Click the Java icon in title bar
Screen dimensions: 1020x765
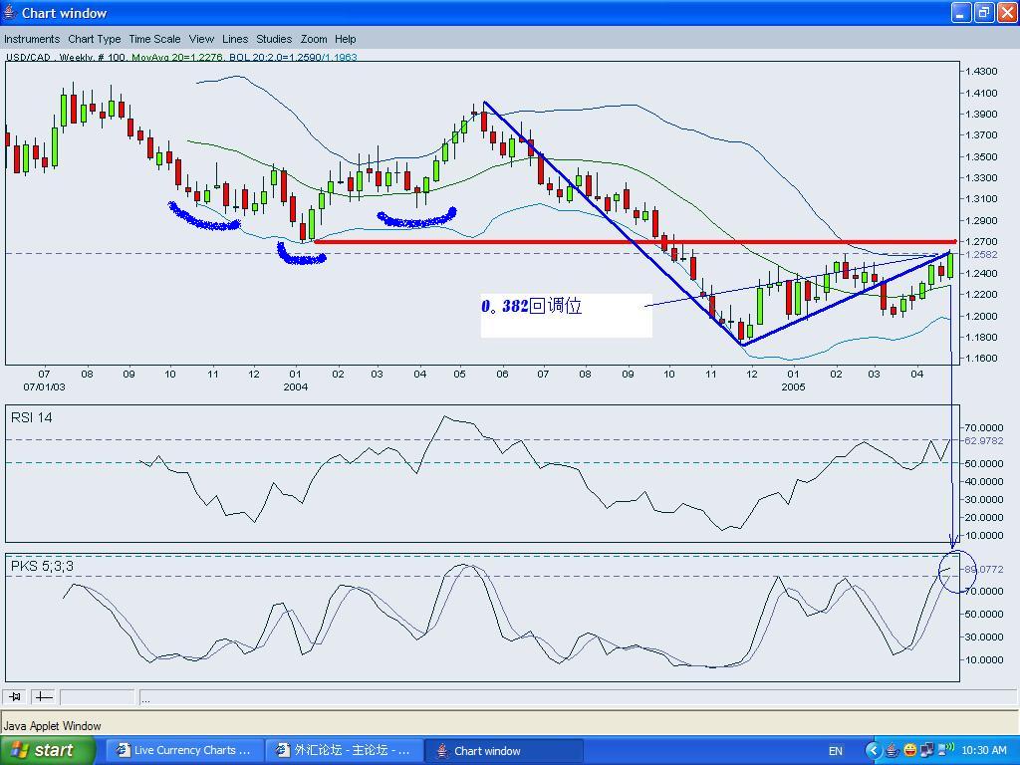tap(10, 12)
